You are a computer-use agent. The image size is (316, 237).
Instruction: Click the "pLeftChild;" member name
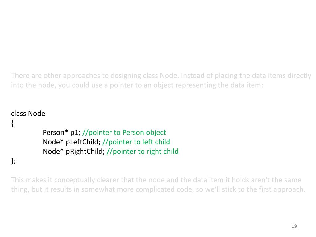point(83,142)
